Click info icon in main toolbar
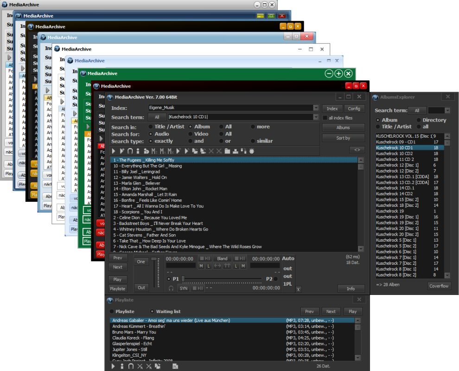 click(138, 151)
